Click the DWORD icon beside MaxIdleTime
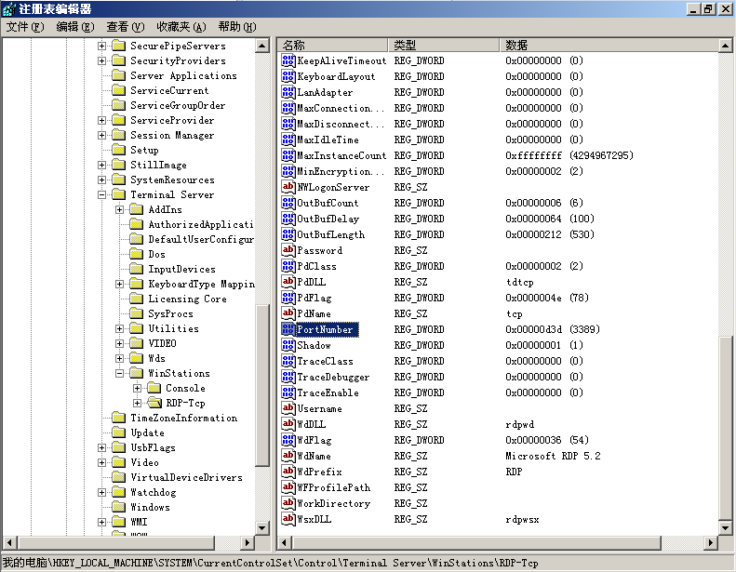Viewport: 736px width, 572px height. pos(288,140)
